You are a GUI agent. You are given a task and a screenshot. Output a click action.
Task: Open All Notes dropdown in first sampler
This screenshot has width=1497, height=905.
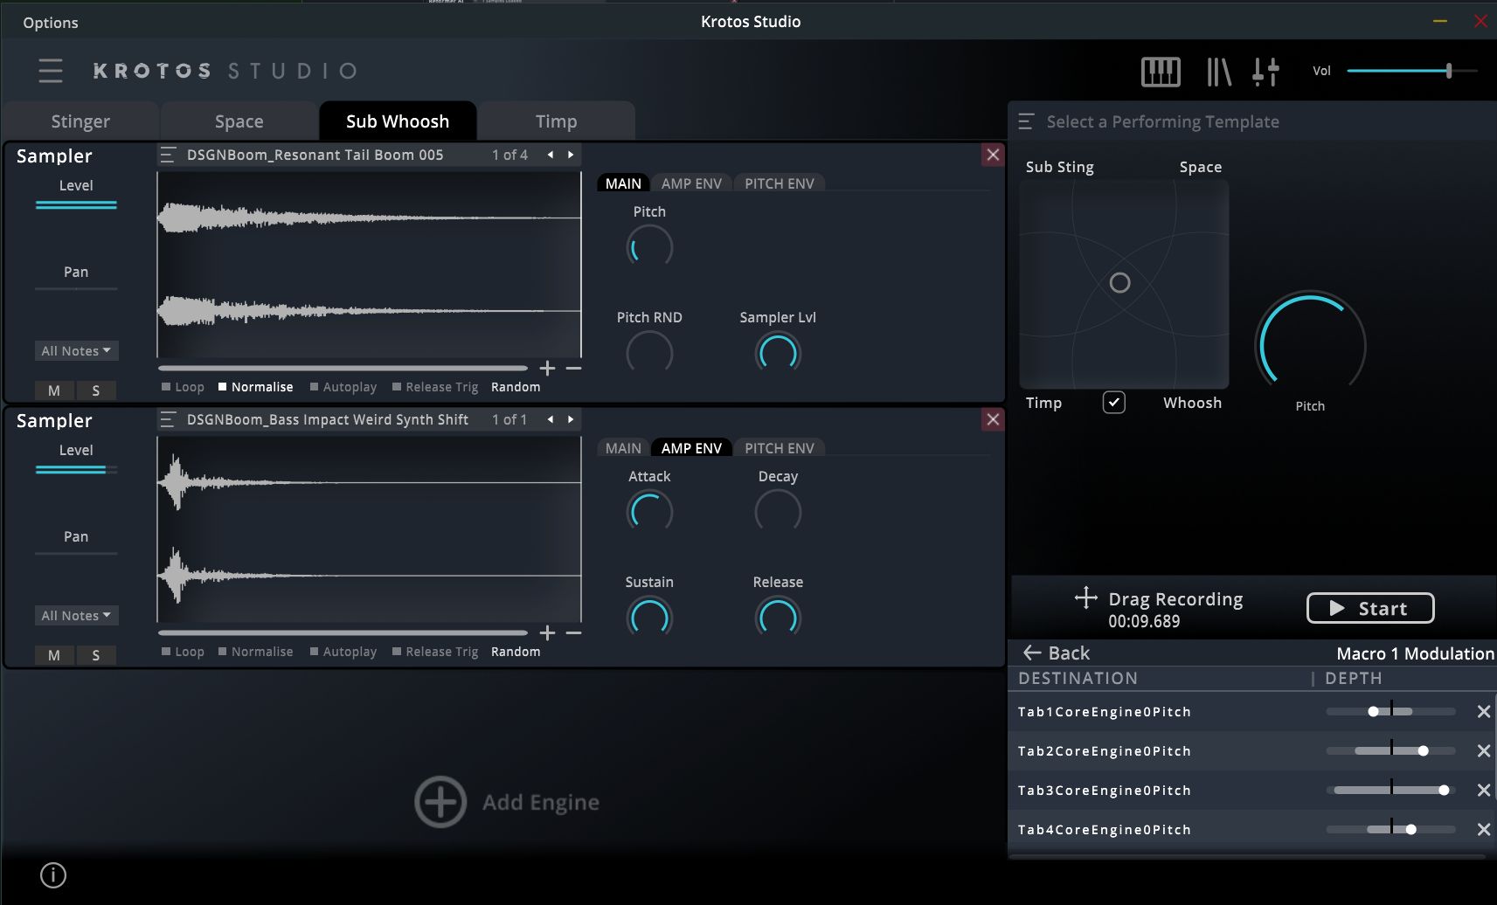[76, 350]
